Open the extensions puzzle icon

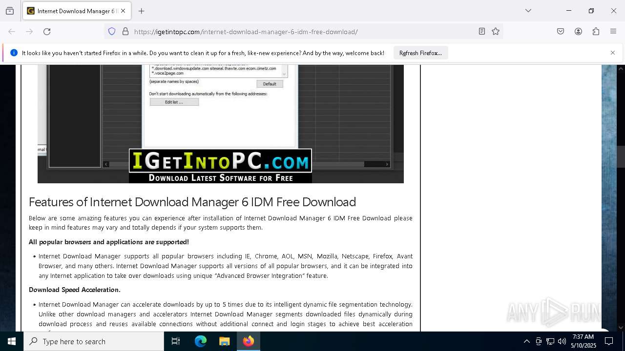[x=596, y=32]
